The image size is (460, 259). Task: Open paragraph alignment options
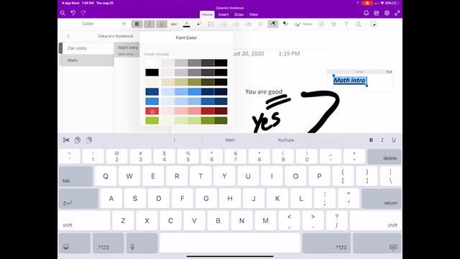point(260,24)
